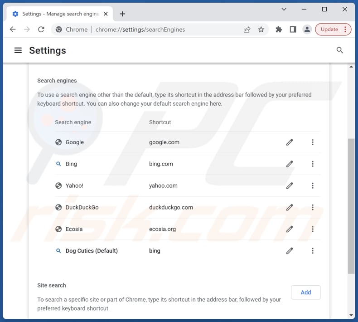
Task: Toggle the browser side panel
Action: [x=293, y=29]
